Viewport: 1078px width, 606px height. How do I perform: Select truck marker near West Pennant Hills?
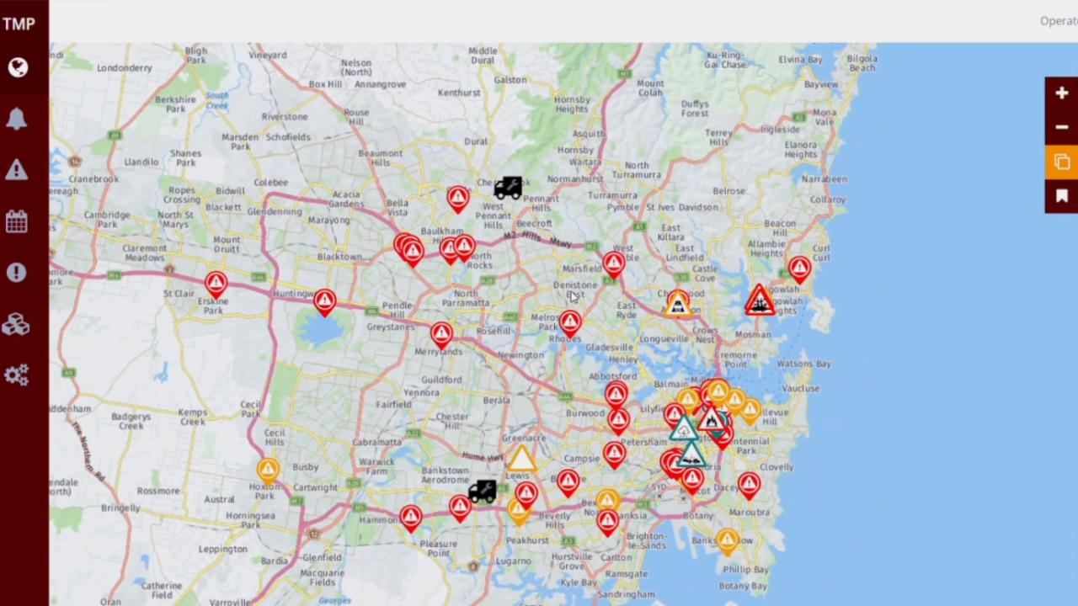(x=508, y=187)
